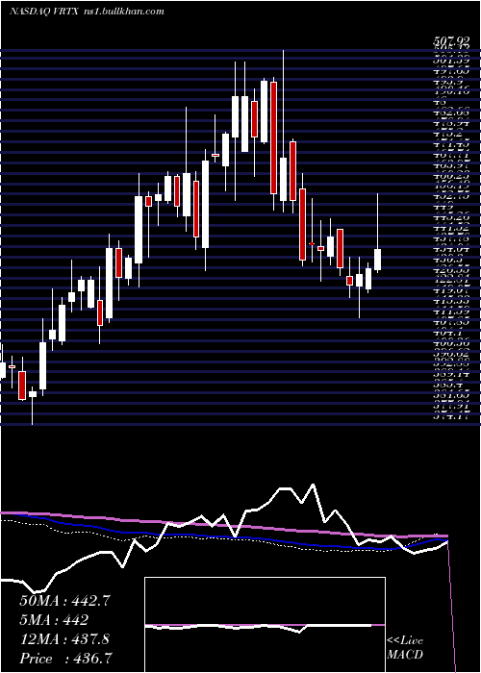This screenshot has width=481, height=673.
Task: Click the 50MA : 442.7 readout
Action: coord(65,601)
